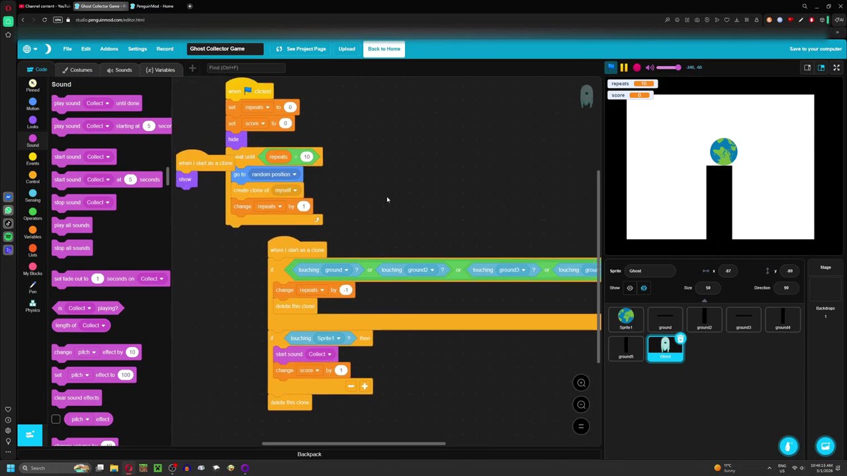The width and height of the screenshot is (847, 476).
Task: Open the Backpack bar
Action: pos(310,454)
